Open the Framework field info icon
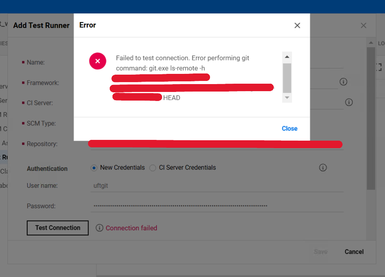This screenshot has width=385, height=277. pyautogui.click(x=343, y=82)
